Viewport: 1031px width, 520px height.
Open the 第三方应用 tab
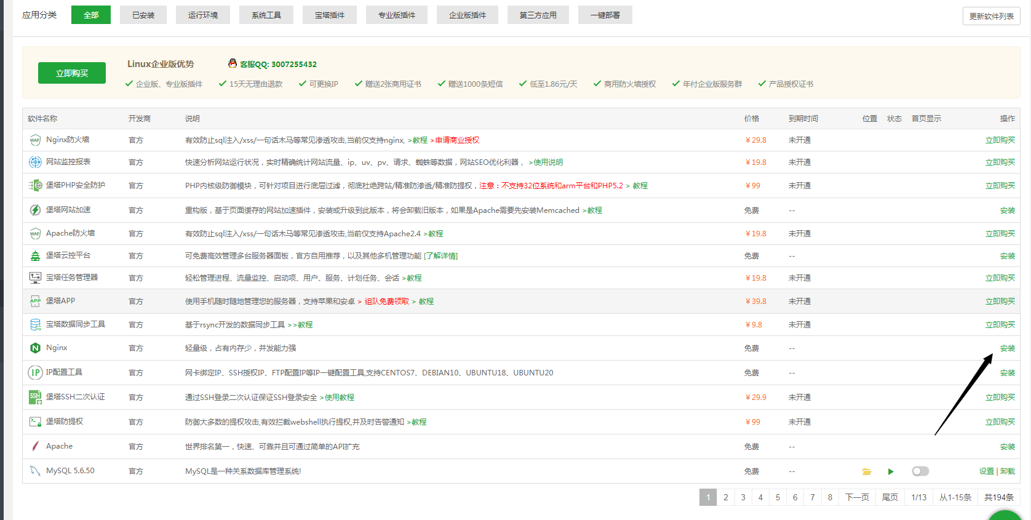point(538,15)
